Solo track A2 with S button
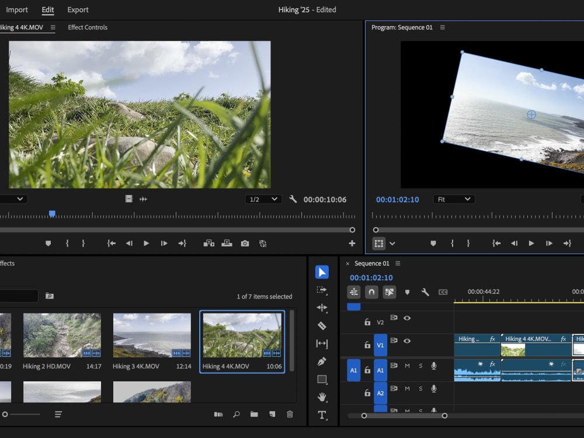Screen dimensions: 584x438 [420, 389]
